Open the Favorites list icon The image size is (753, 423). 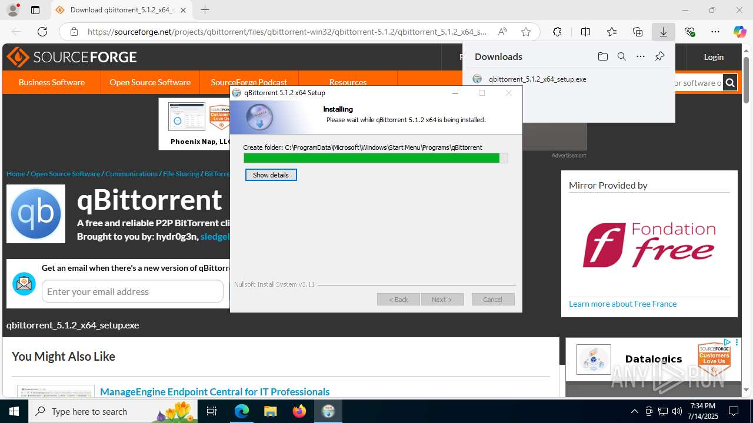[x=612, y=32]
